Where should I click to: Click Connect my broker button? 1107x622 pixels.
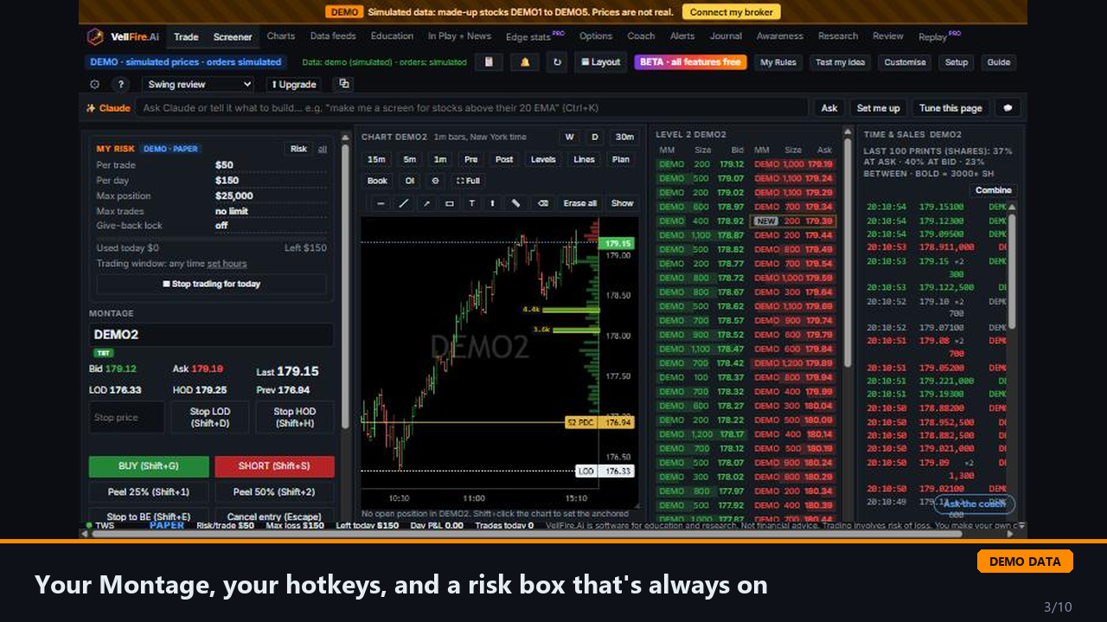click(x=732, y=12)
